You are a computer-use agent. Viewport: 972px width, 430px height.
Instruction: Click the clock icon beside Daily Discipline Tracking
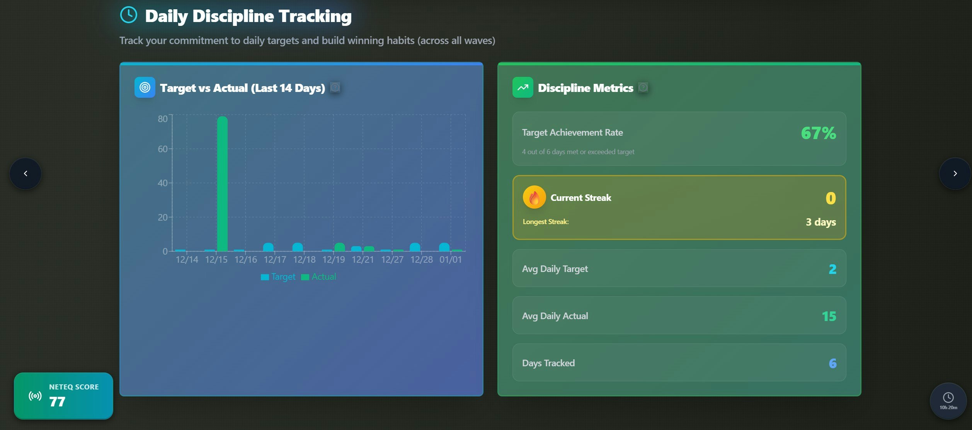click(x=129, y=15)
